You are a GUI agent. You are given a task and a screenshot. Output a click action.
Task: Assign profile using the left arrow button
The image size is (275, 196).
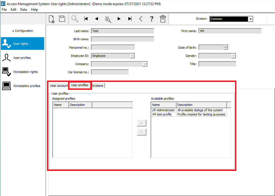pyautogui.click(x=142, y=123)
